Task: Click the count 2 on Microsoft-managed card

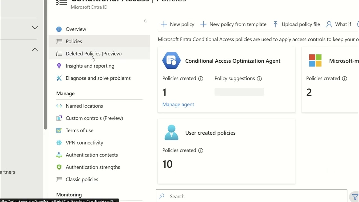Action: click(x=309, y=93)
